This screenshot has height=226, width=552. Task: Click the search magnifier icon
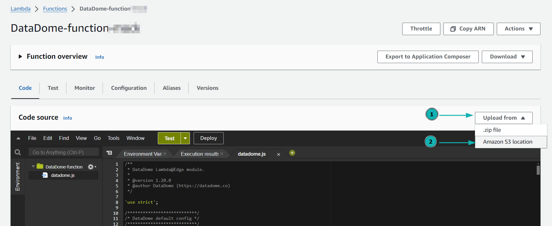tap(18, 152)
